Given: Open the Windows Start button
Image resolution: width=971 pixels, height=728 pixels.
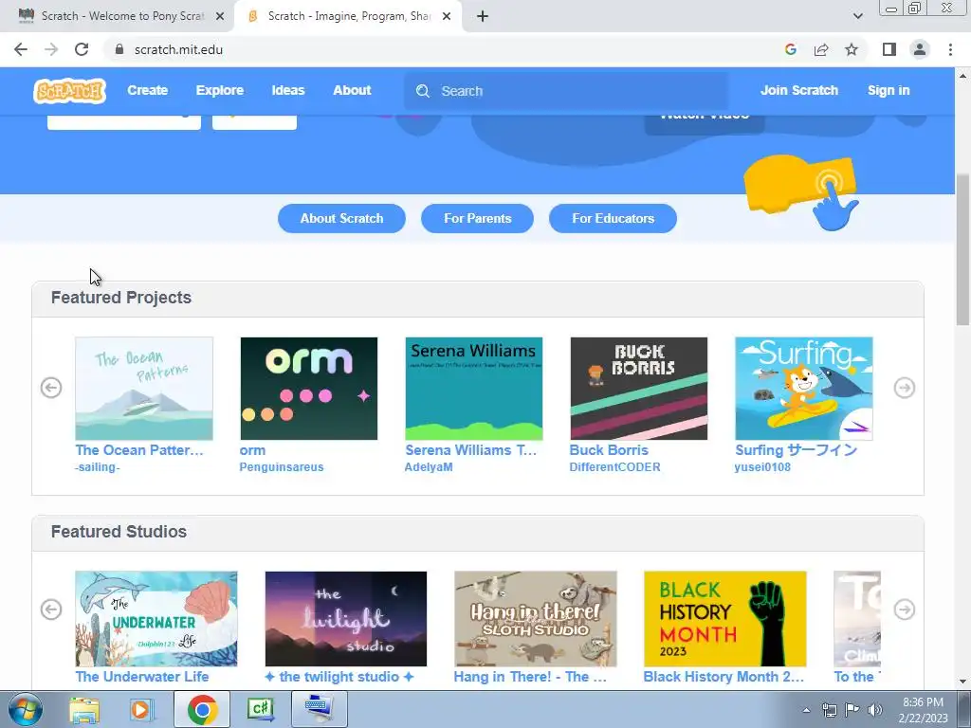Looking at the screenshot, I should [25, 709].
